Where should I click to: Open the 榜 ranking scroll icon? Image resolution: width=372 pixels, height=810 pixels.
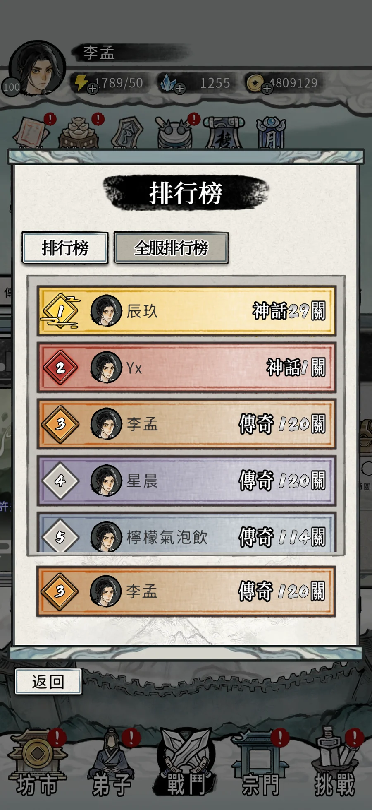pos(224,132)
